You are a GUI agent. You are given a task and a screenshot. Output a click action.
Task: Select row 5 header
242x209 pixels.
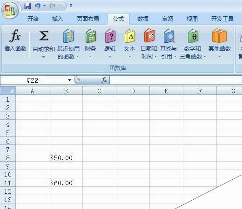click(x=8, y=133)
